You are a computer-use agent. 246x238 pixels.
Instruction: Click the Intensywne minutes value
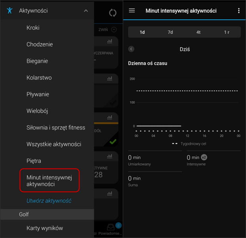(x=193, y=157)
